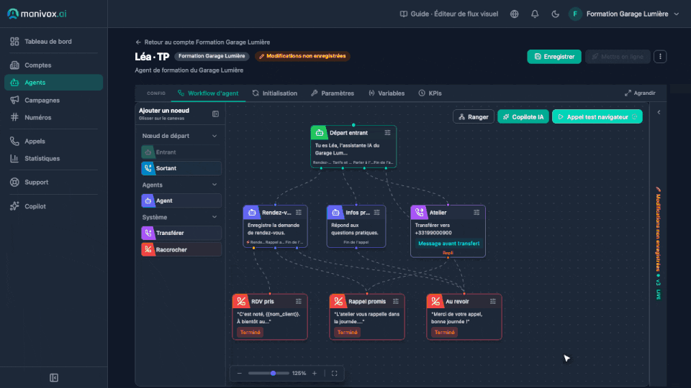
Task: Click the Mettre en ligne button
Action: point(618,56)
